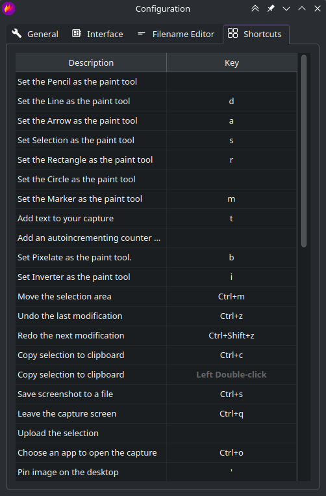Click the Description column header
Viewport: 326px width, 496px height.
(x=91, y=62)
